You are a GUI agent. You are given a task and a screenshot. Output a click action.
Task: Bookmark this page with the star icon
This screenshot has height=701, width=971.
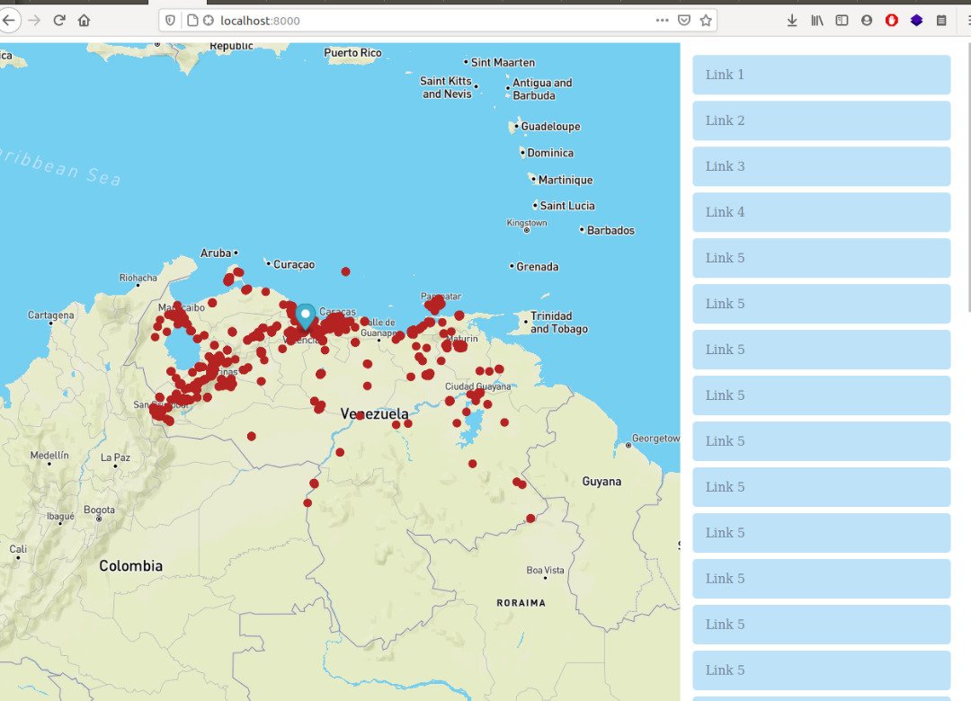coord(706,21)
